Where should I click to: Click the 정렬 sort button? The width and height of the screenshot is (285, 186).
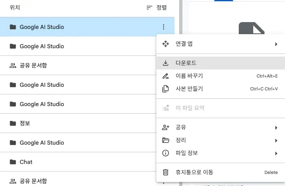tap(156, 8)
